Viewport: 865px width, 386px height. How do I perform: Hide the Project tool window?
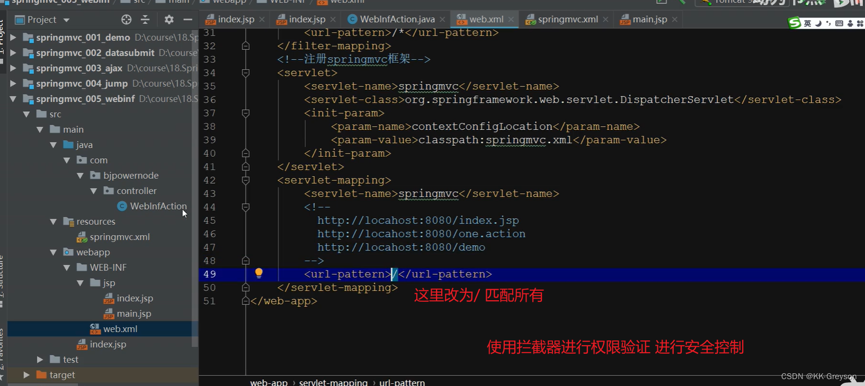point(188,20)
